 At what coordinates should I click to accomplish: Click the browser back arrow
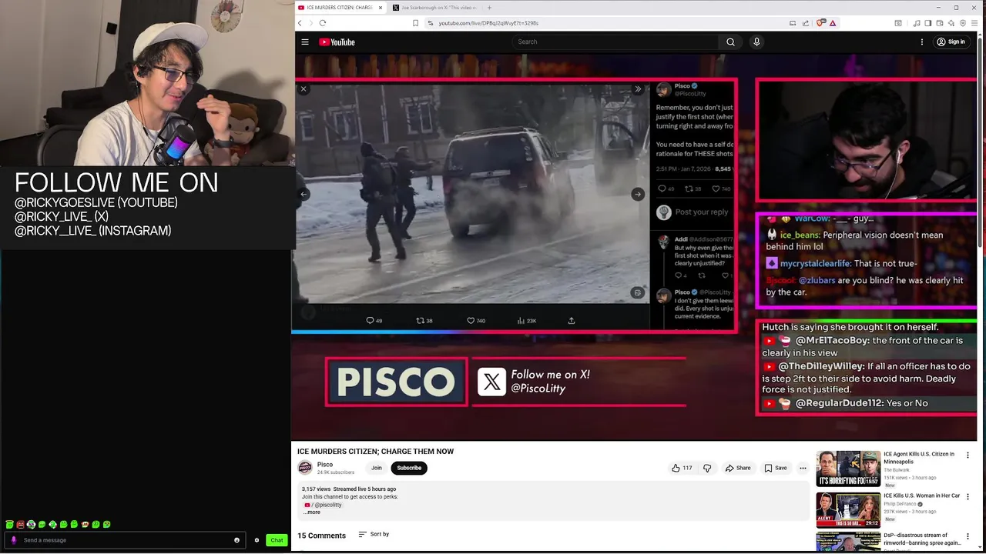tap(300, 23)
